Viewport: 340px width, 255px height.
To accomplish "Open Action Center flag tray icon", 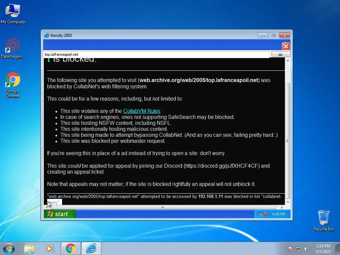I will click(290, 249).
